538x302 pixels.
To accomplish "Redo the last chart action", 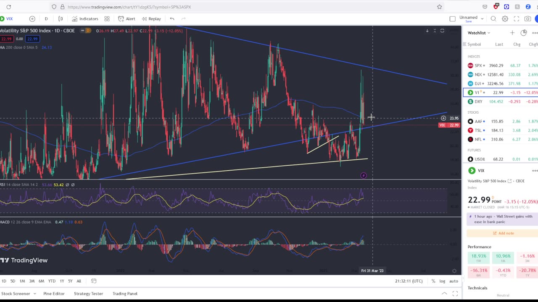I will 183,18.
